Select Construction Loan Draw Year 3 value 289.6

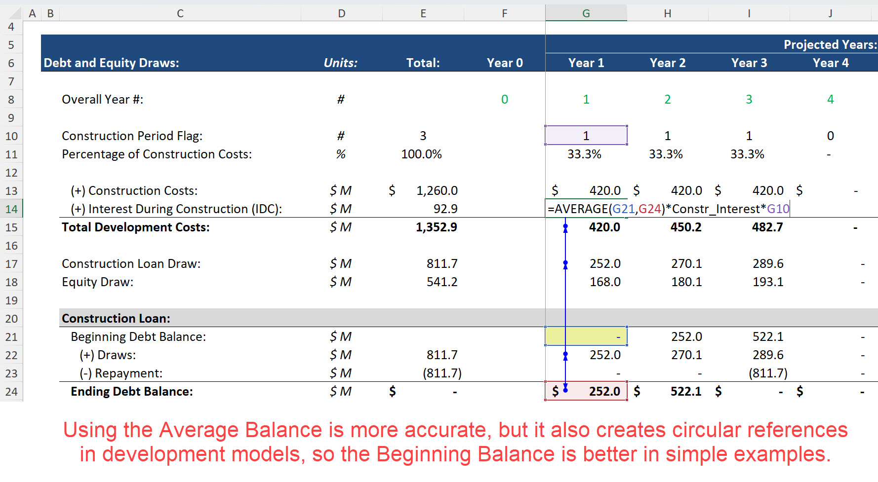pyautogui.click(x=768, y=263)
